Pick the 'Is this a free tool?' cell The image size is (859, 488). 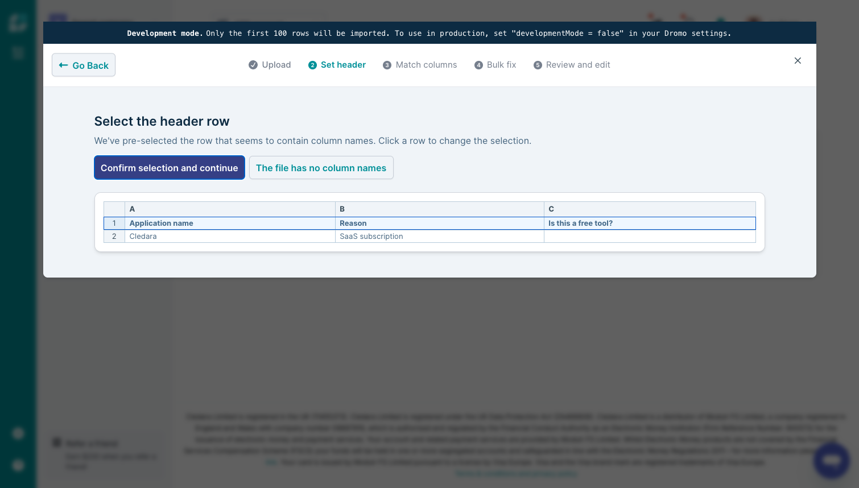(650, 224)
